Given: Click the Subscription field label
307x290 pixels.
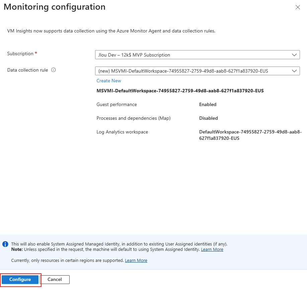Looking at the screenshot, I should [20, 54].
